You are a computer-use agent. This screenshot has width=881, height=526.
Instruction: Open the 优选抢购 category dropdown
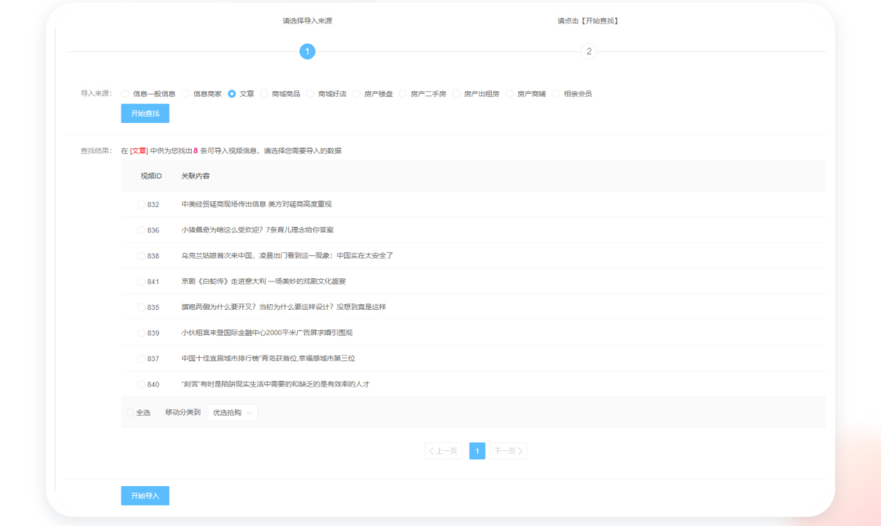point(232,413)
